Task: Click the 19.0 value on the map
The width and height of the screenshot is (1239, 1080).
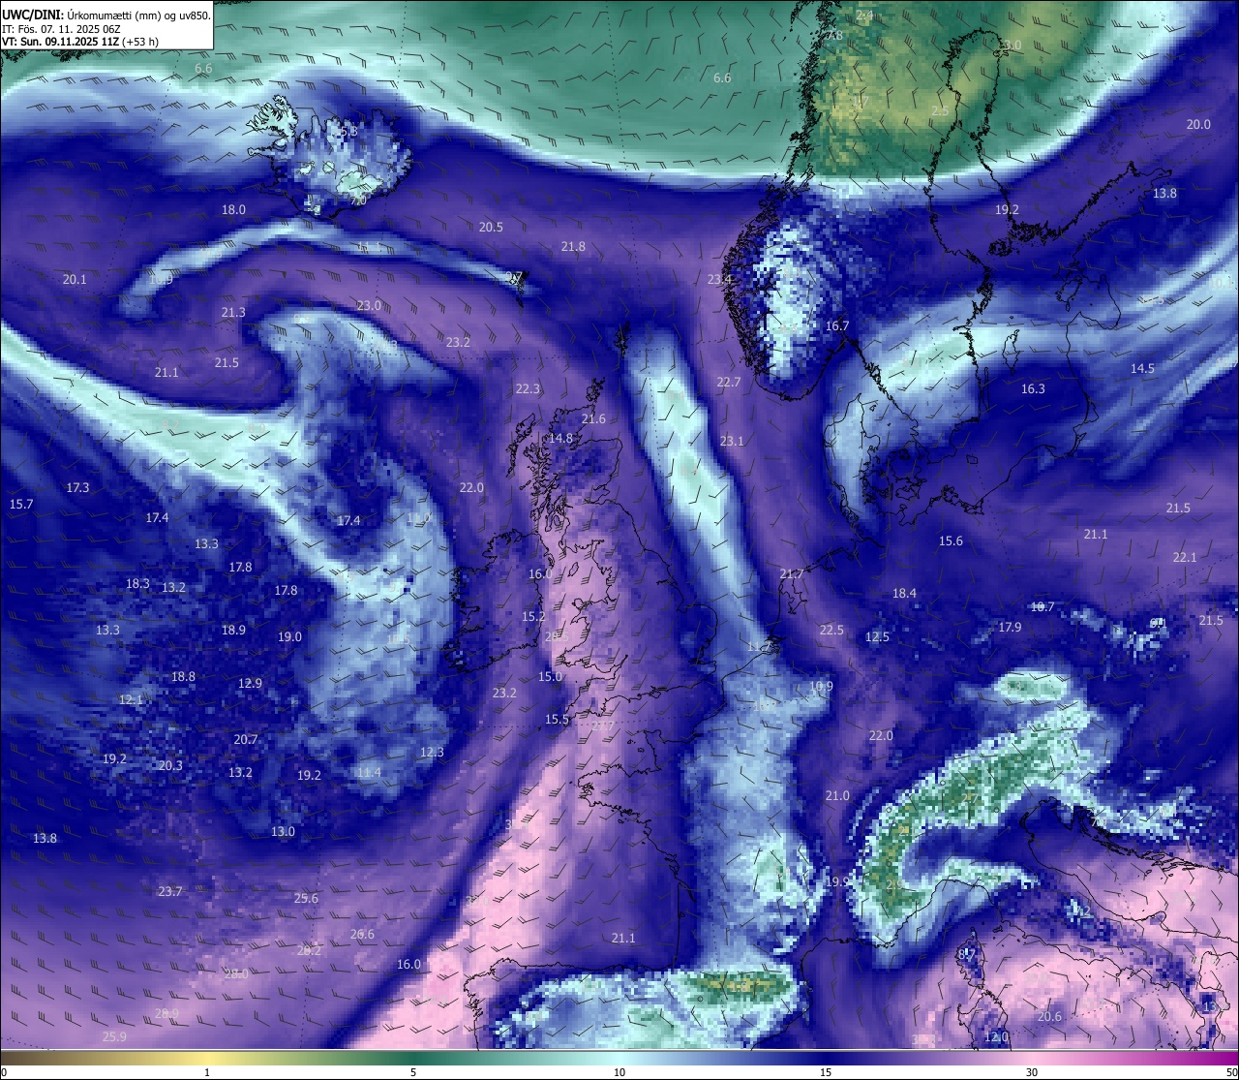Action: coord(289,636)
